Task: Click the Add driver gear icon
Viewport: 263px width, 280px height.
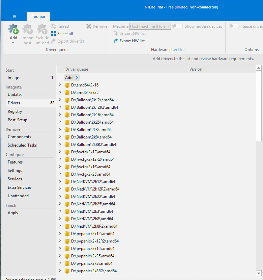Action: [x=13, y=29]
